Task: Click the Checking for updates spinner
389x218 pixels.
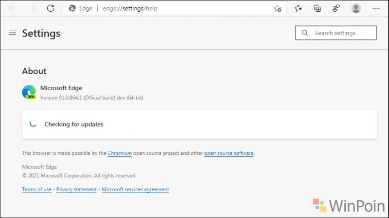Action: pyautogui.click(x=33, y=124)
